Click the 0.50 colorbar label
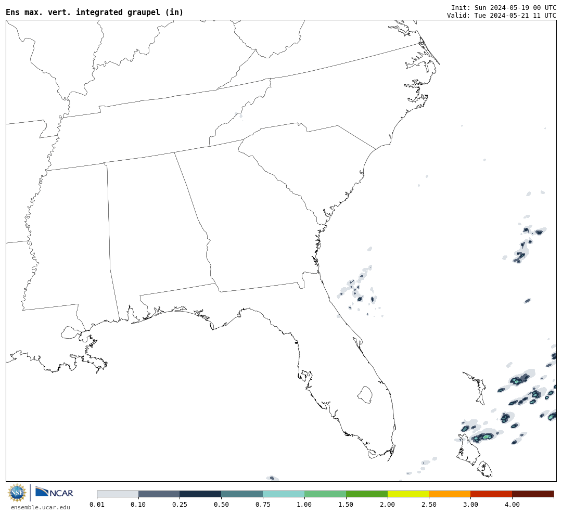 click(x=221, y=505)
